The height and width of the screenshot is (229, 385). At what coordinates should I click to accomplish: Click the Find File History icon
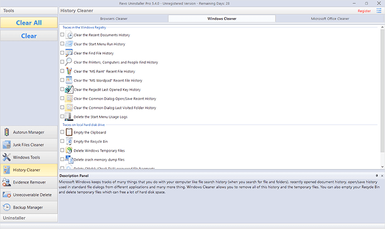[x=69, y=53]
